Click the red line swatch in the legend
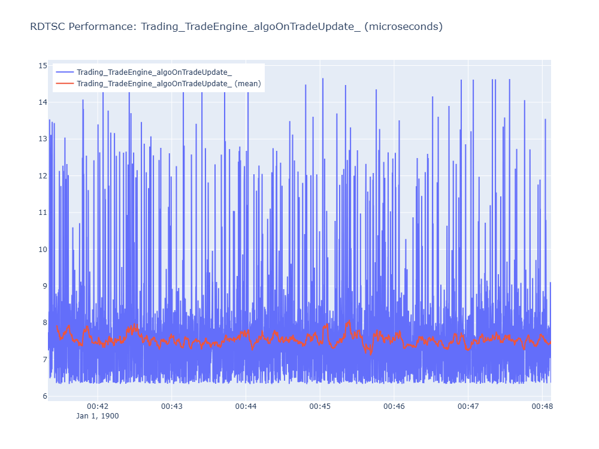Image resolution: width=599 pixels, height=449 pixels. pos(65,84)
